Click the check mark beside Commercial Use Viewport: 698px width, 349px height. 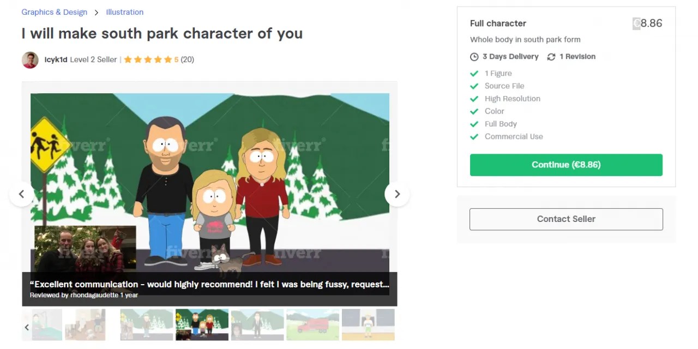click(x=474, y=137)
